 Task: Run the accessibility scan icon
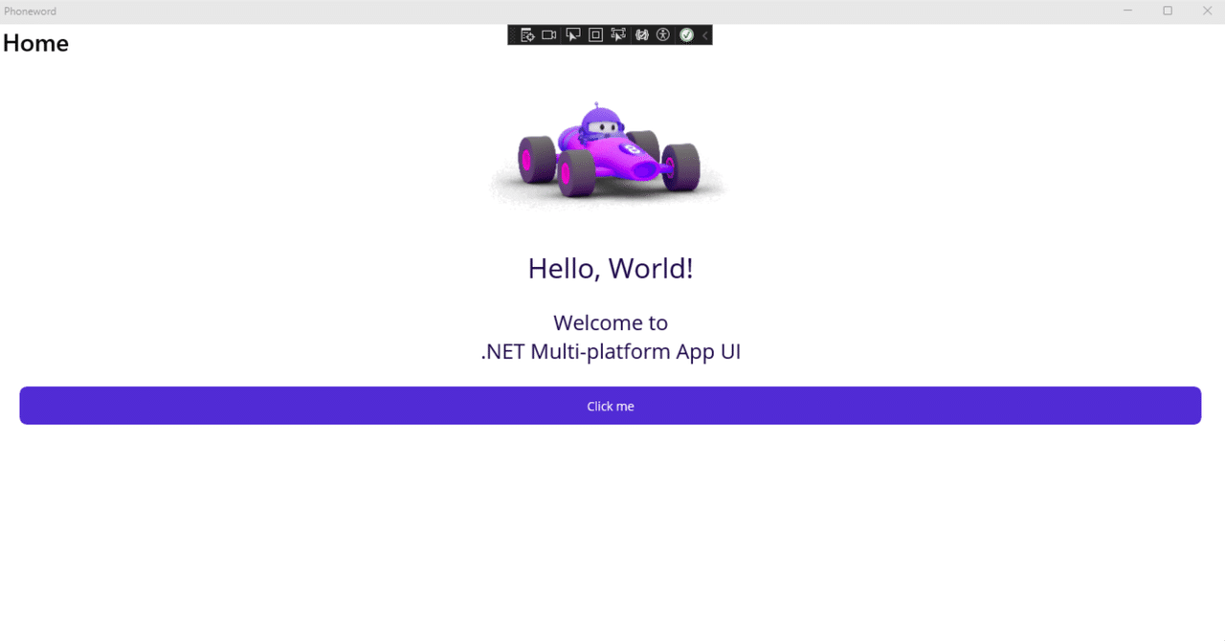tap(663, 34)
